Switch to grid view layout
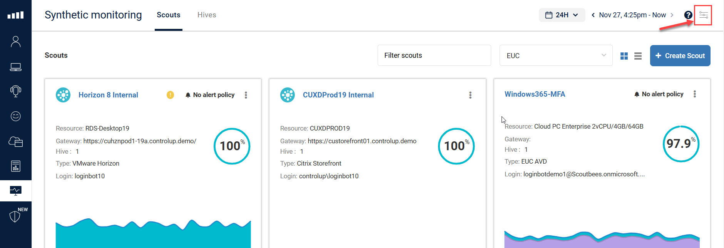This screenshot has height=248, width=724. [x=624, y=56]
